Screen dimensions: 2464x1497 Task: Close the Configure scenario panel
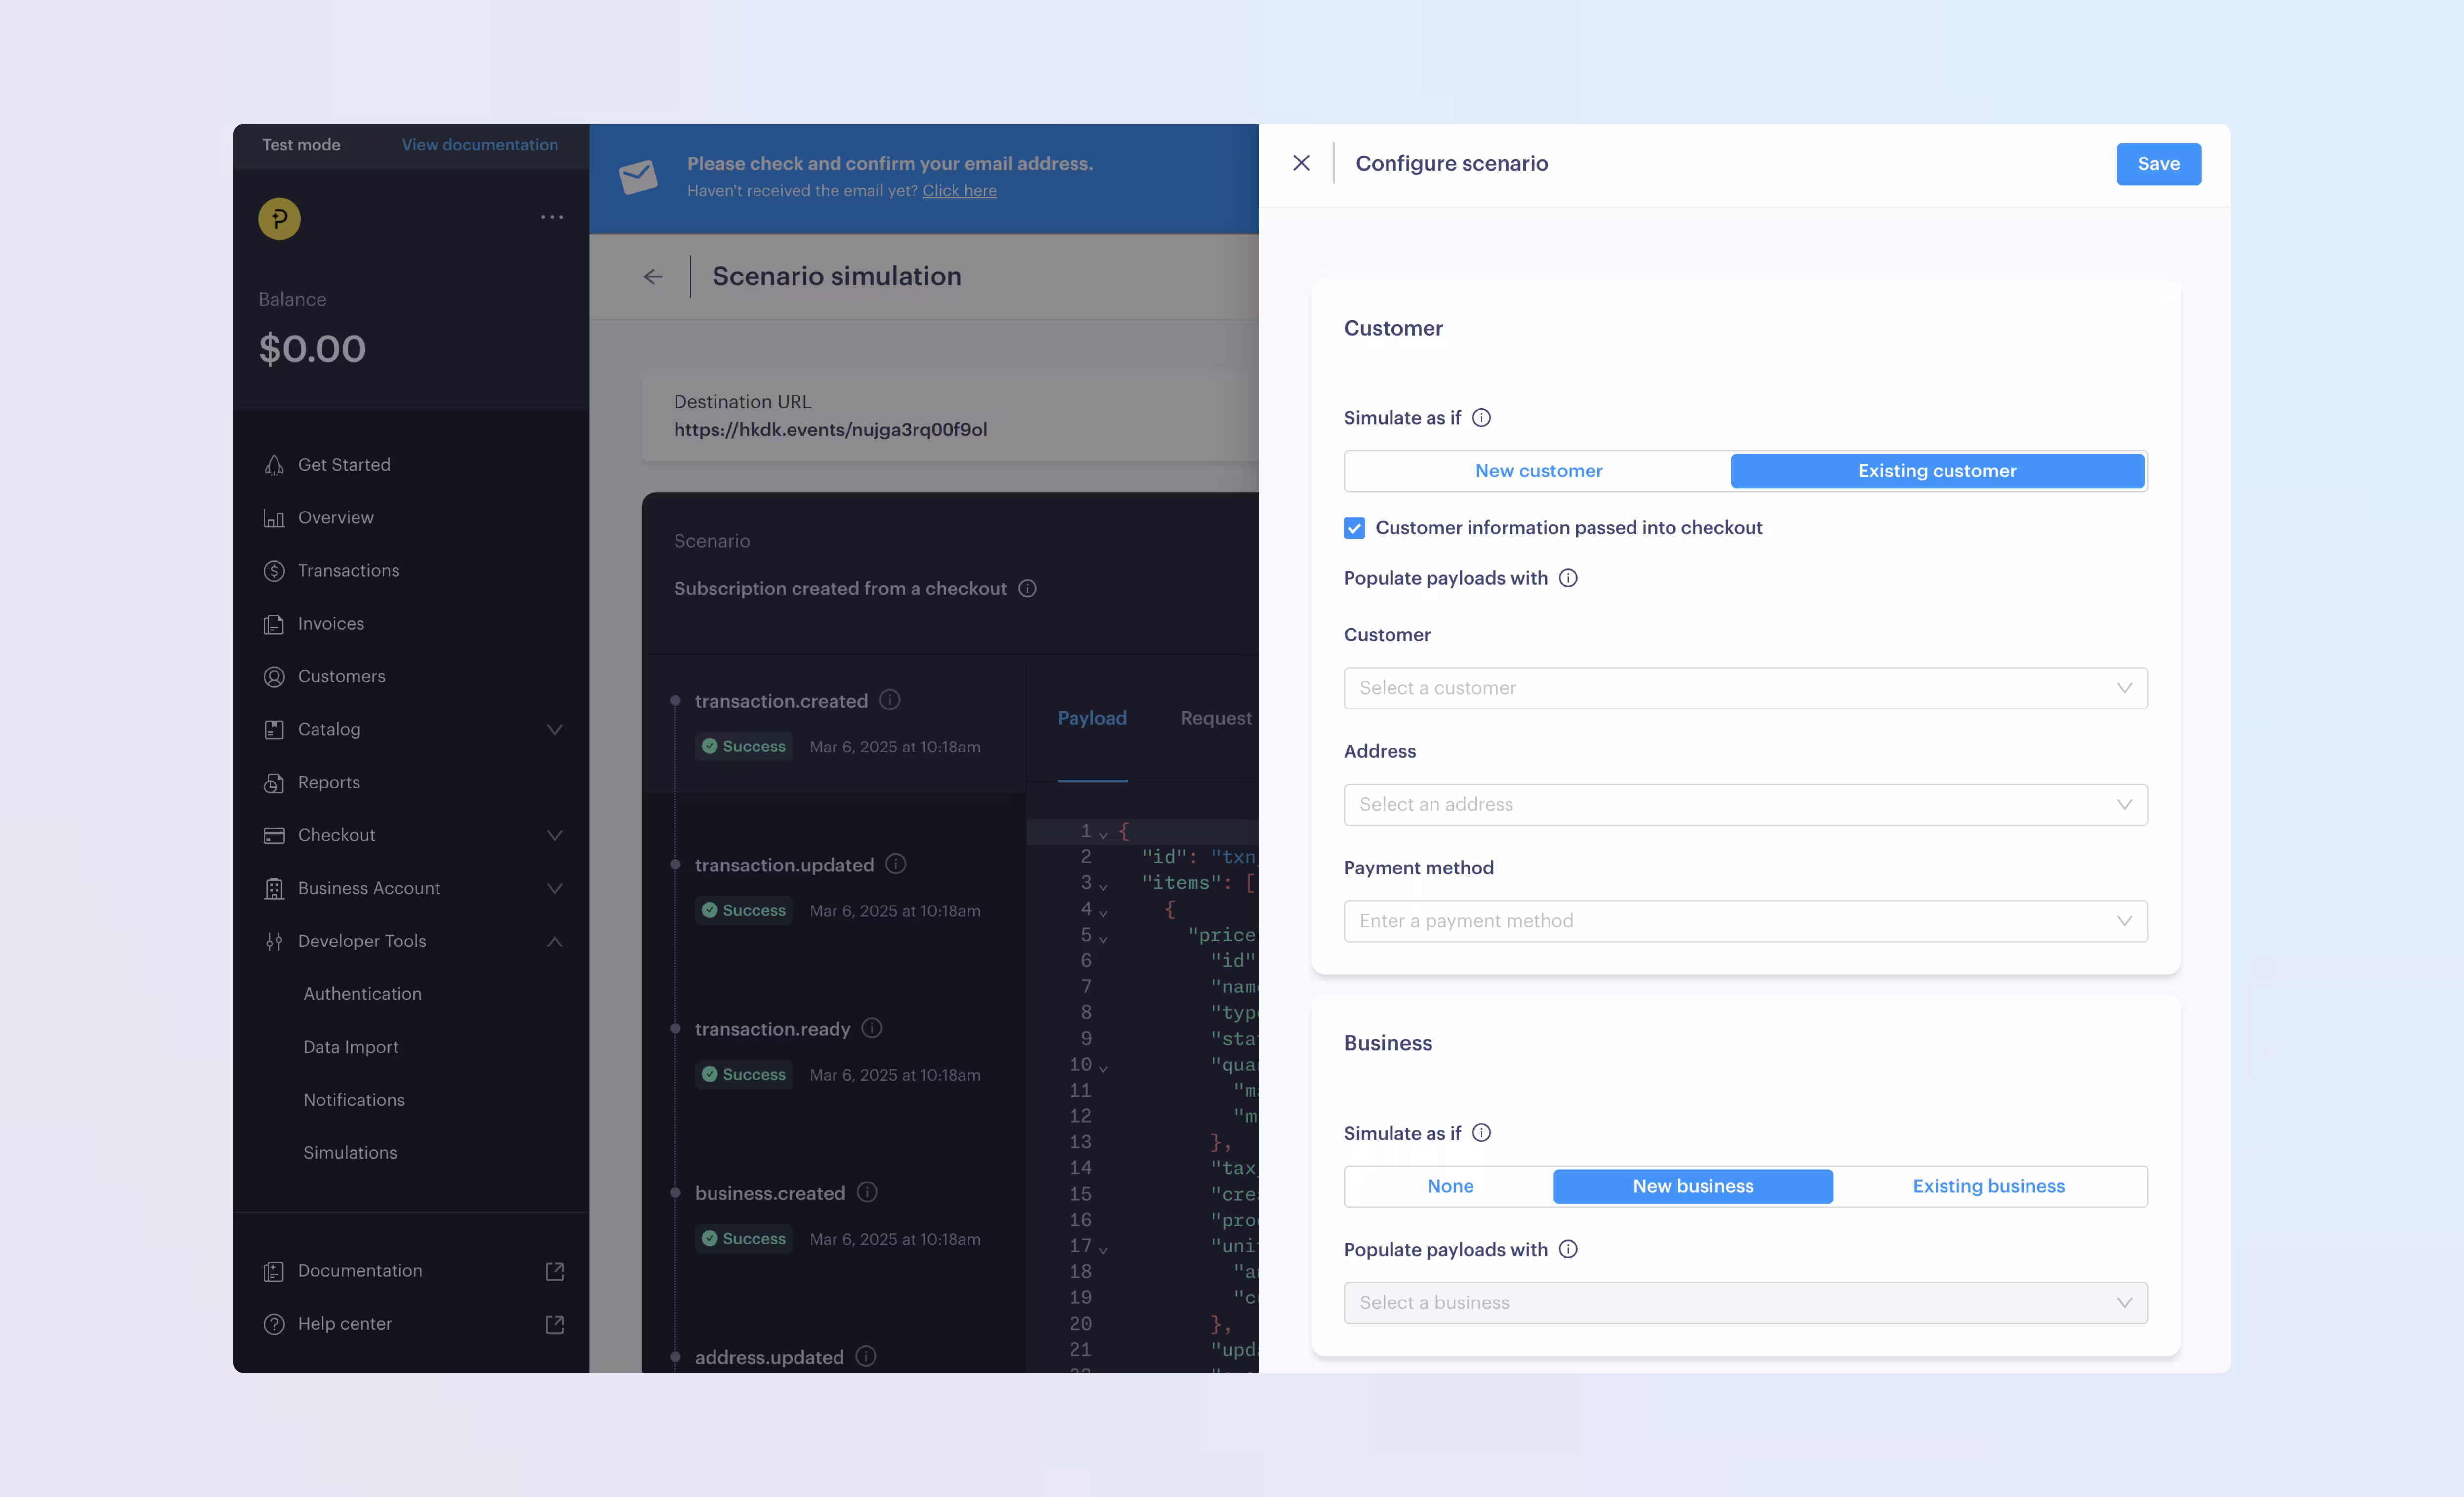point(1301,163)
